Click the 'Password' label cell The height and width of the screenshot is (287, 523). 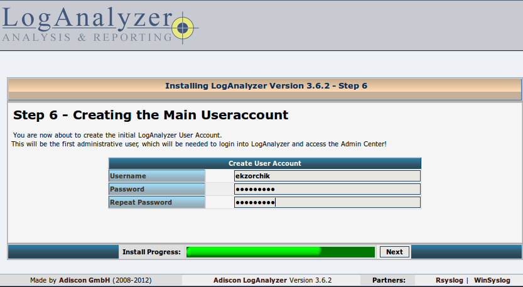(157, 189)
